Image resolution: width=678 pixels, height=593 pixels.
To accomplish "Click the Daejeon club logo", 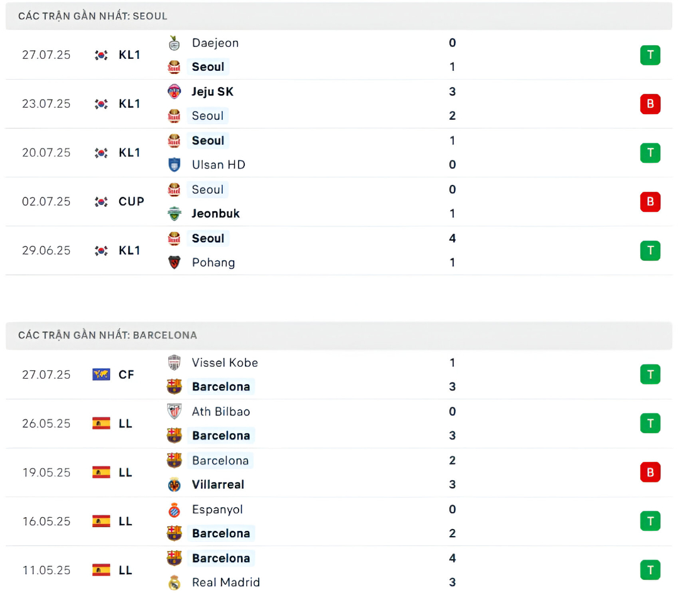I will [x=174, y=43].
